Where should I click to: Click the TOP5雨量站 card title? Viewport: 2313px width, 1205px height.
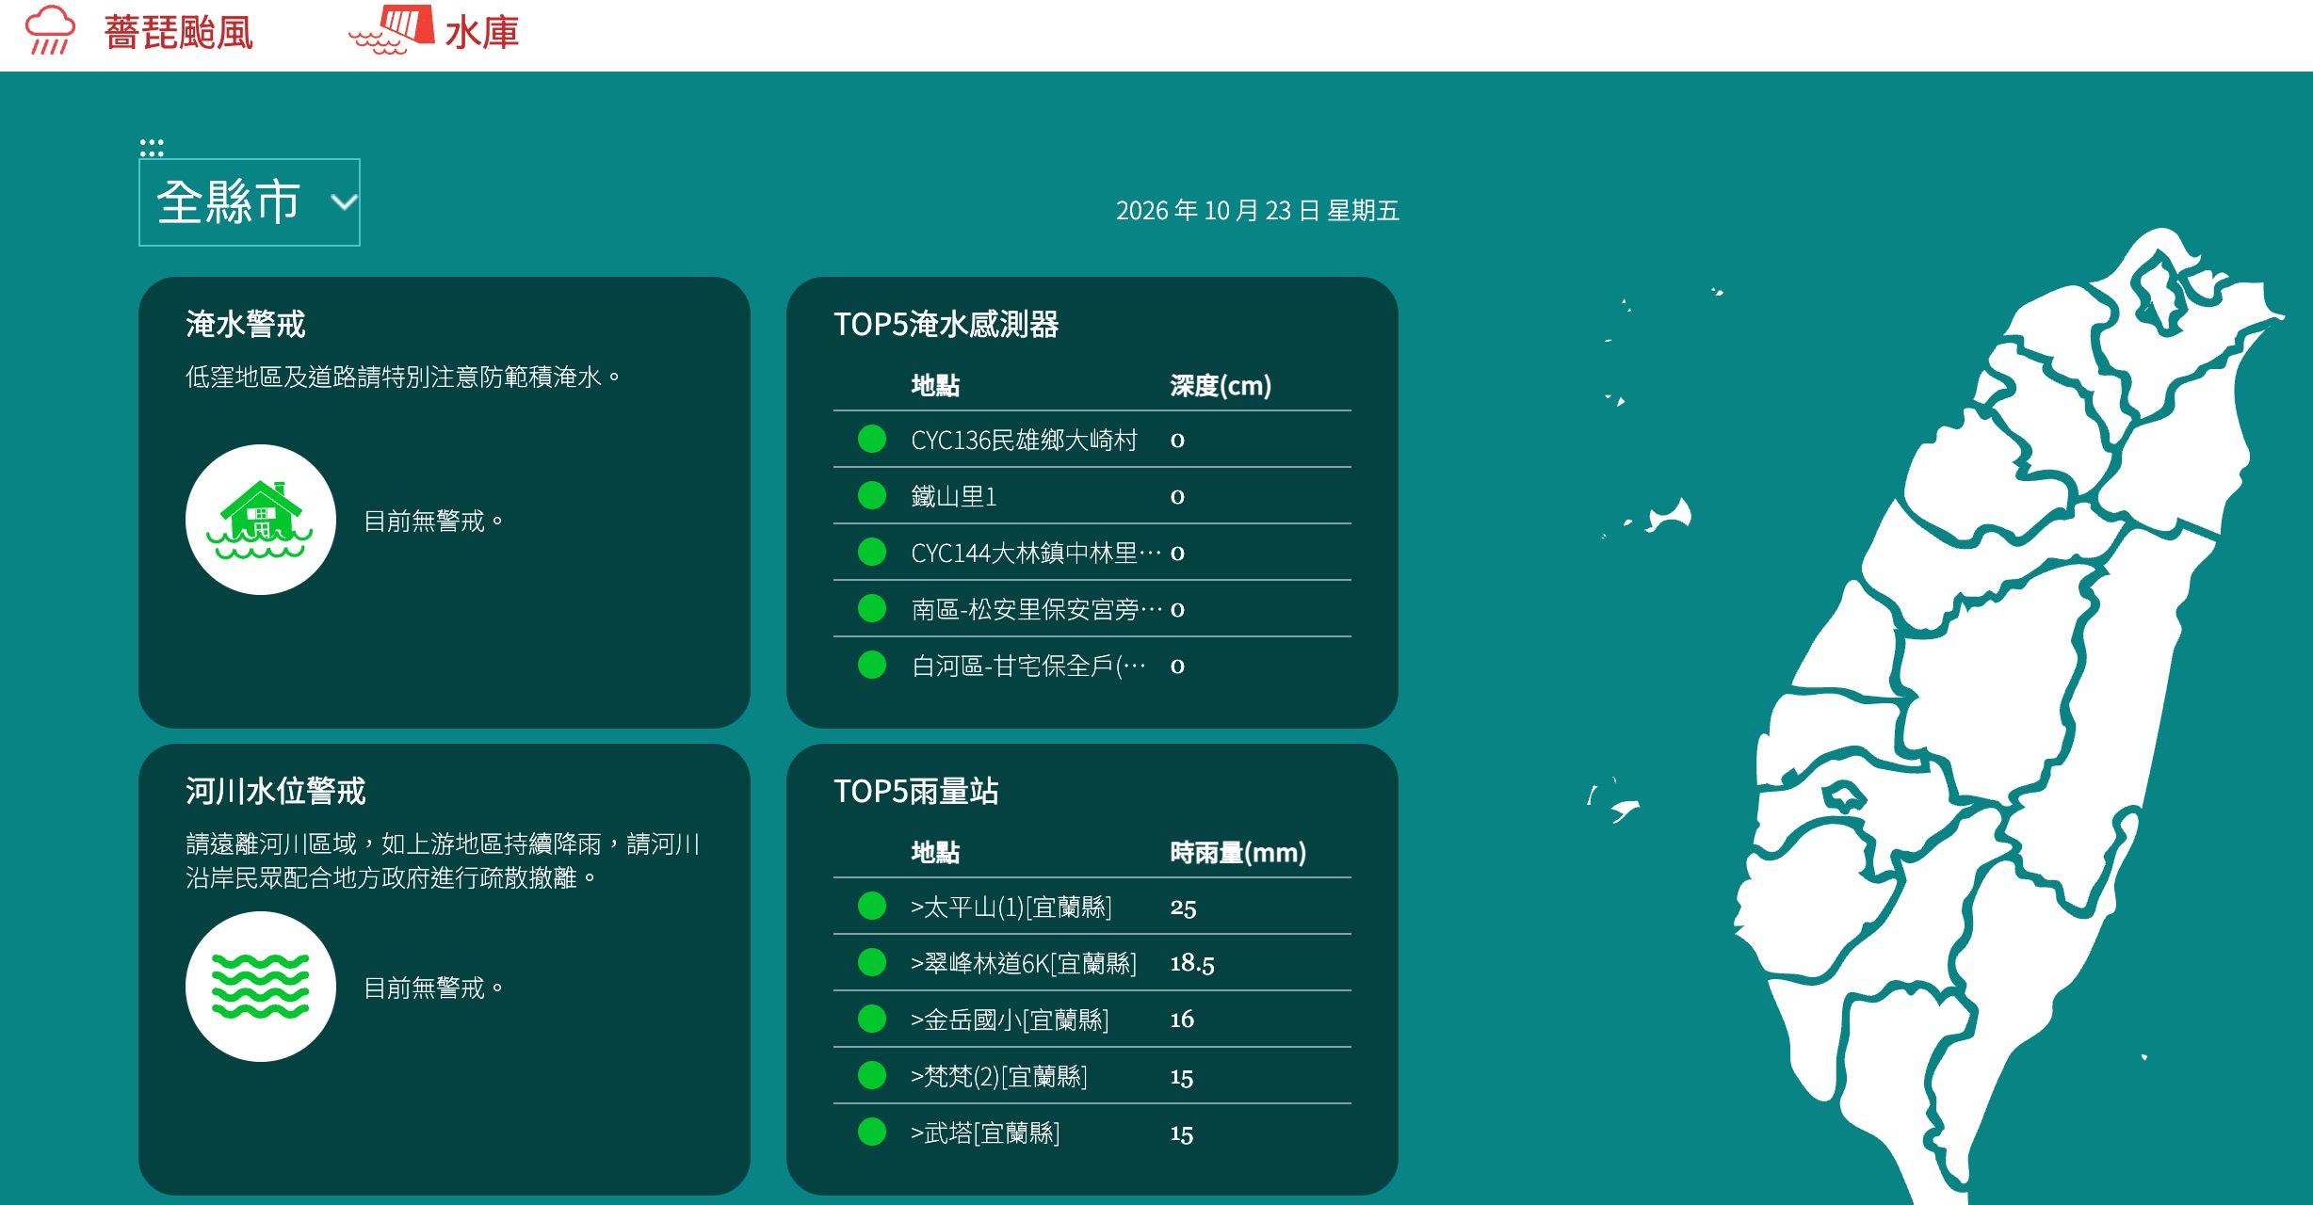tap(915, 791)
